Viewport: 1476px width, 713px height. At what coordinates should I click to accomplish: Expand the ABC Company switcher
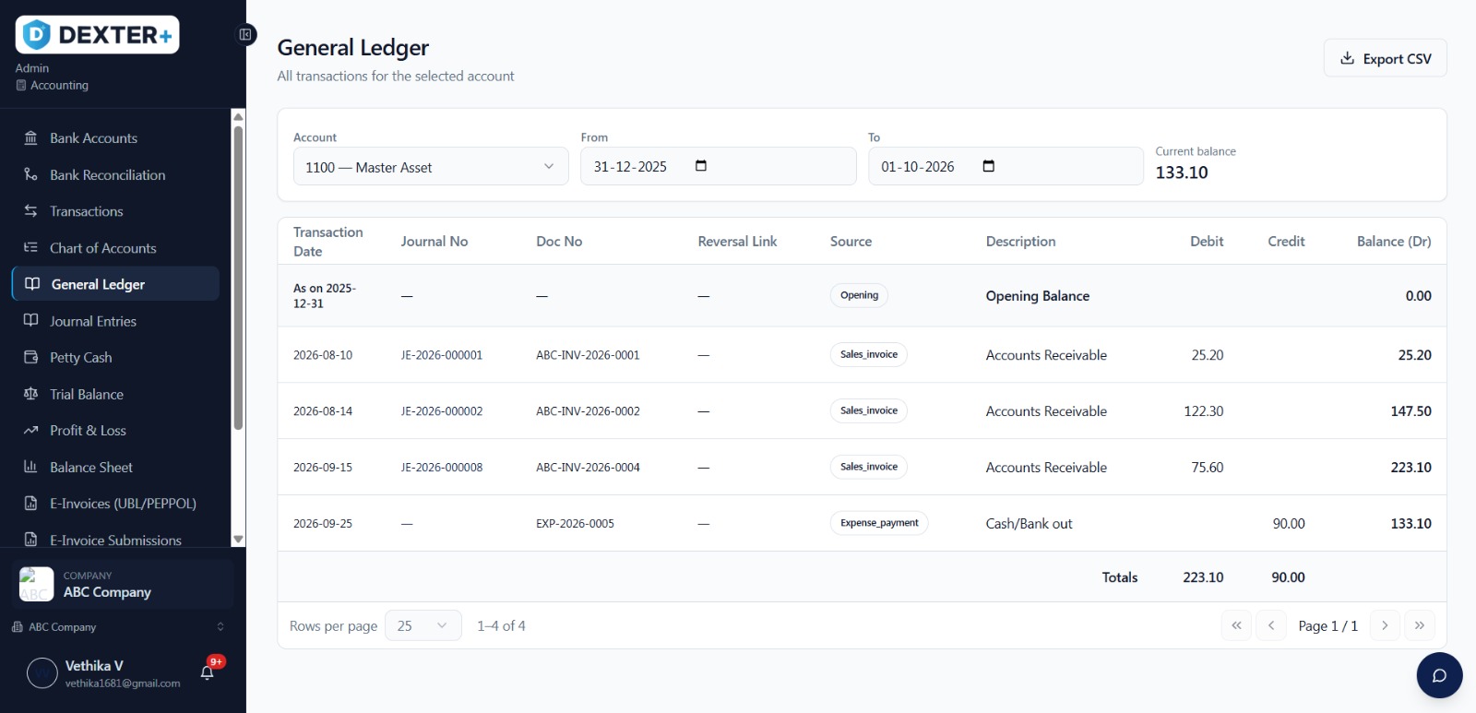(118, 627)
